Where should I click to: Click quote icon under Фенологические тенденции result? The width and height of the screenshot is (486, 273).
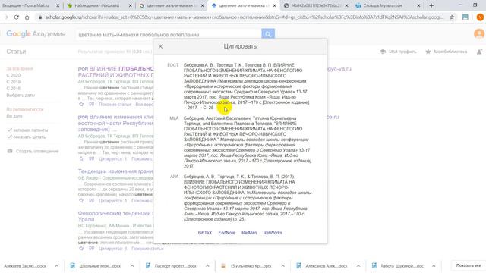[92, 249]
